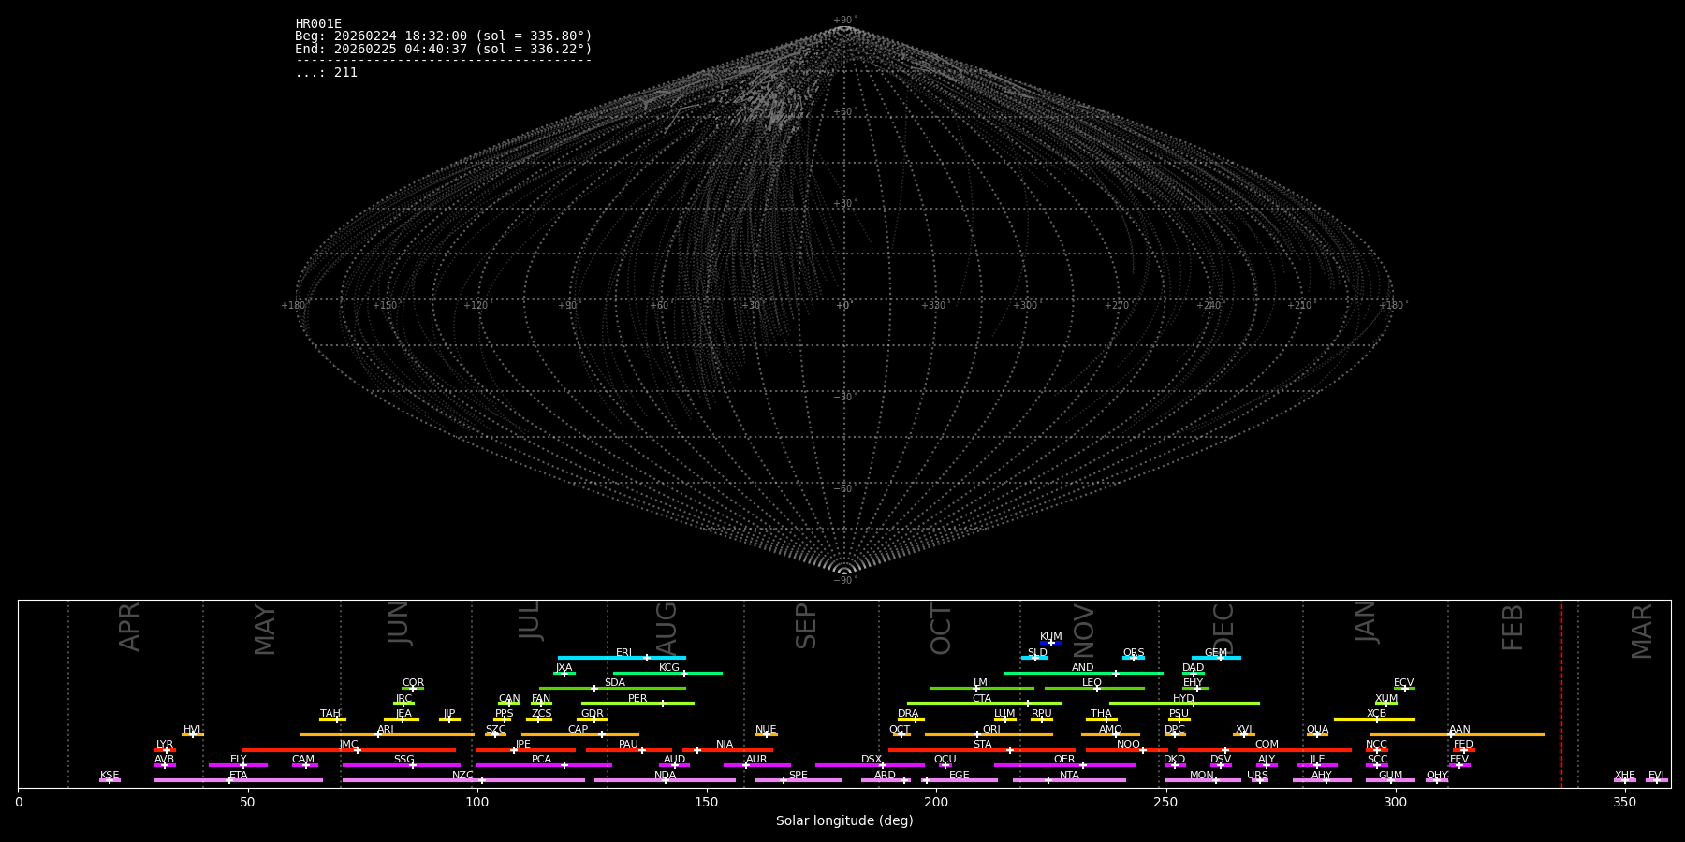Image resolution: width=1685 pixels, height=842 pixels.
Task: Click the orange ARI activity bar
Action: pyautogui.click(x=388, y=734)
